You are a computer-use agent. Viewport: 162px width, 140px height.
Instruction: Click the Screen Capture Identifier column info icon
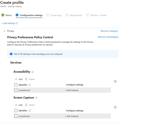pyautogui.click(x=30, y=111)
